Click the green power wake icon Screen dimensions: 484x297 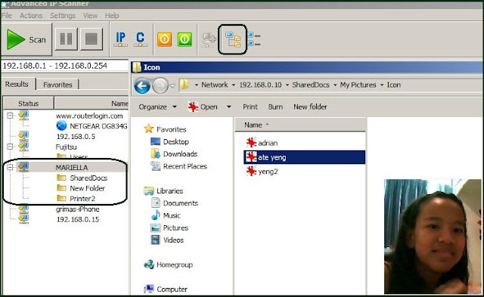[185, 39]
